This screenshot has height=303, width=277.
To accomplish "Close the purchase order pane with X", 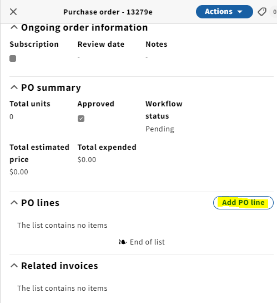I will pyautogui.click(x=13, y=12).
